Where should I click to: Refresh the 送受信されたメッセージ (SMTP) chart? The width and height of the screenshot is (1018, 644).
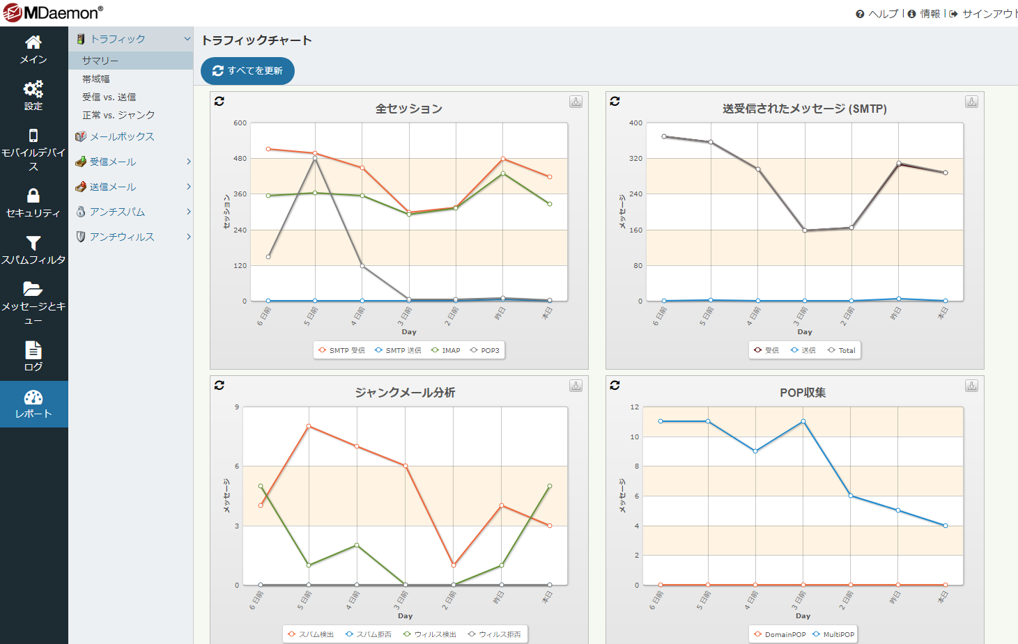coord(615,102)
